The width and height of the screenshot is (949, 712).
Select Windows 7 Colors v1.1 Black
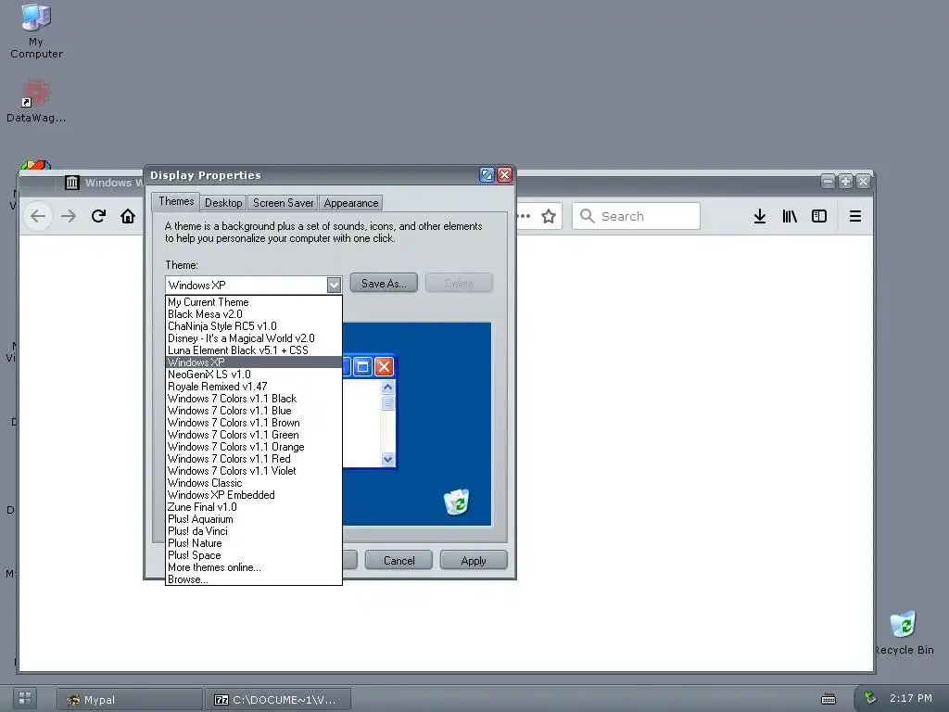click(254, 399)
